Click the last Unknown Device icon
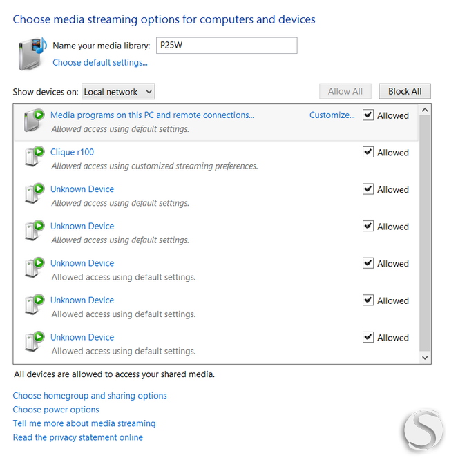The image size is (449, 460). [x=35, y=341]
